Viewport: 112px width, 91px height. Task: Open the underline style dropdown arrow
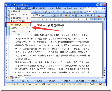coord(52,15)
